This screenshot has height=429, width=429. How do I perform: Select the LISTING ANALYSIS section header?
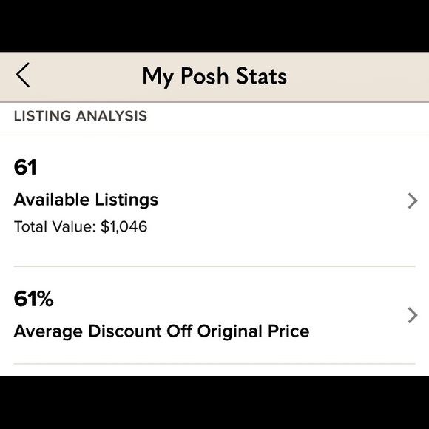pyautogui.click(x=81, y=115)
